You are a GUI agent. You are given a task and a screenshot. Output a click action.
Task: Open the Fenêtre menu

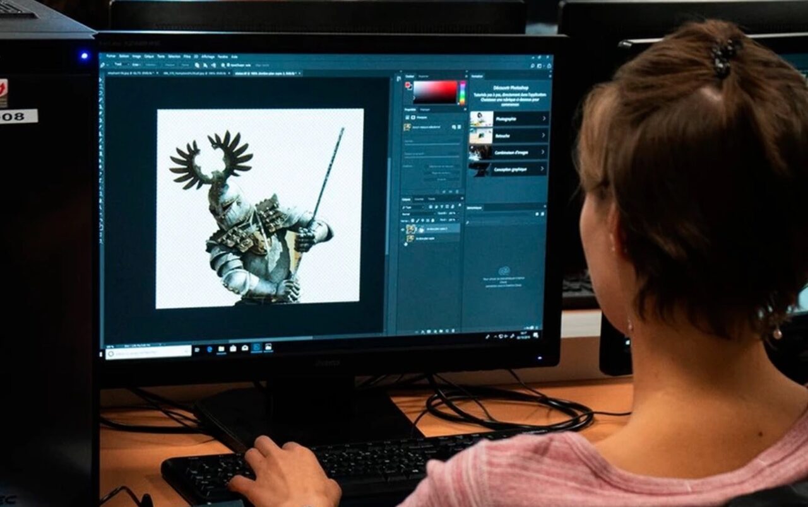pos(223,57)
